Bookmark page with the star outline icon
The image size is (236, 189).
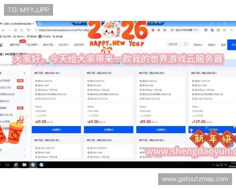[x=165, y=30]
